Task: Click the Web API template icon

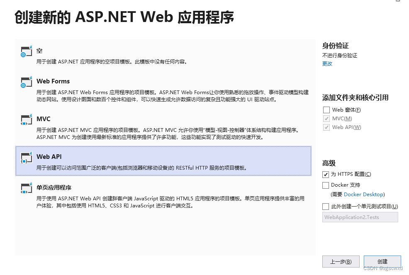Action: point(26,157)
